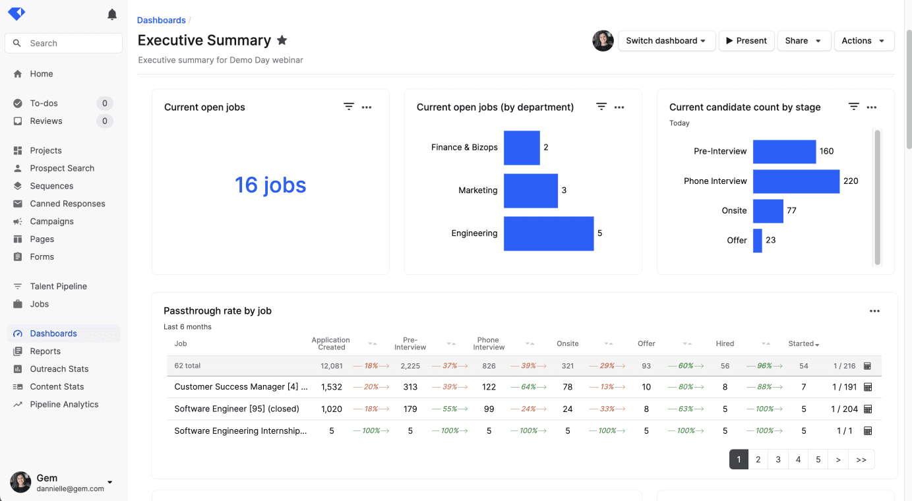
Task: Follow the Dashboards breadcrumb link
Action: coord(161,20)
